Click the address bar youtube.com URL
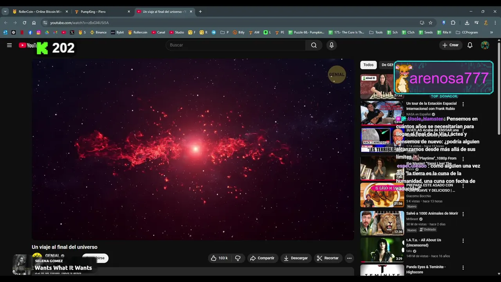This screenshot has width=501, height=282. tap(79, 23)
